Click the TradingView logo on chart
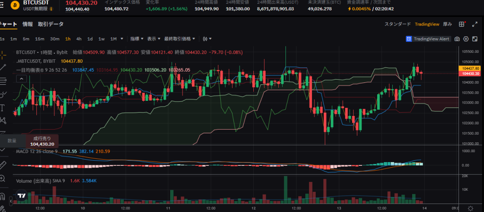 [x=21, y=196]
